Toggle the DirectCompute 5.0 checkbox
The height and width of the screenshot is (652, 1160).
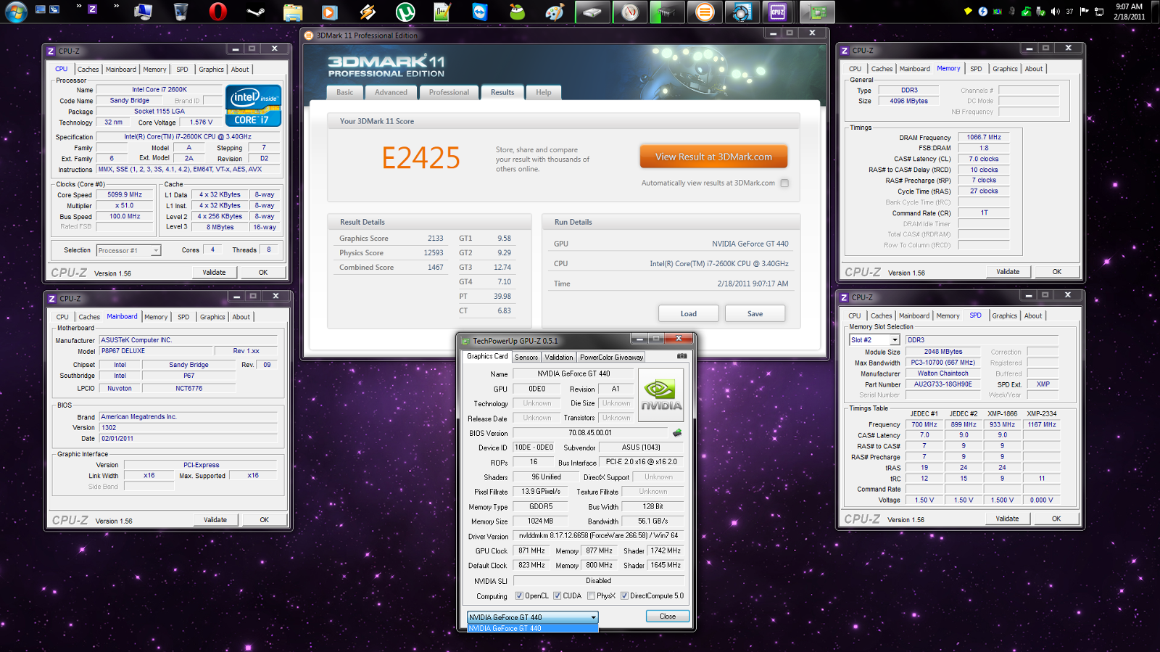pos(624,596)
